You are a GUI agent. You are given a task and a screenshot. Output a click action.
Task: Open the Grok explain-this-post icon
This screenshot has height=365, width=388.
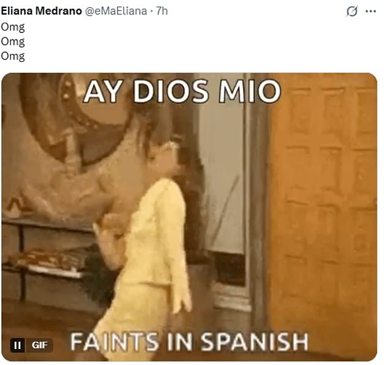352,11
